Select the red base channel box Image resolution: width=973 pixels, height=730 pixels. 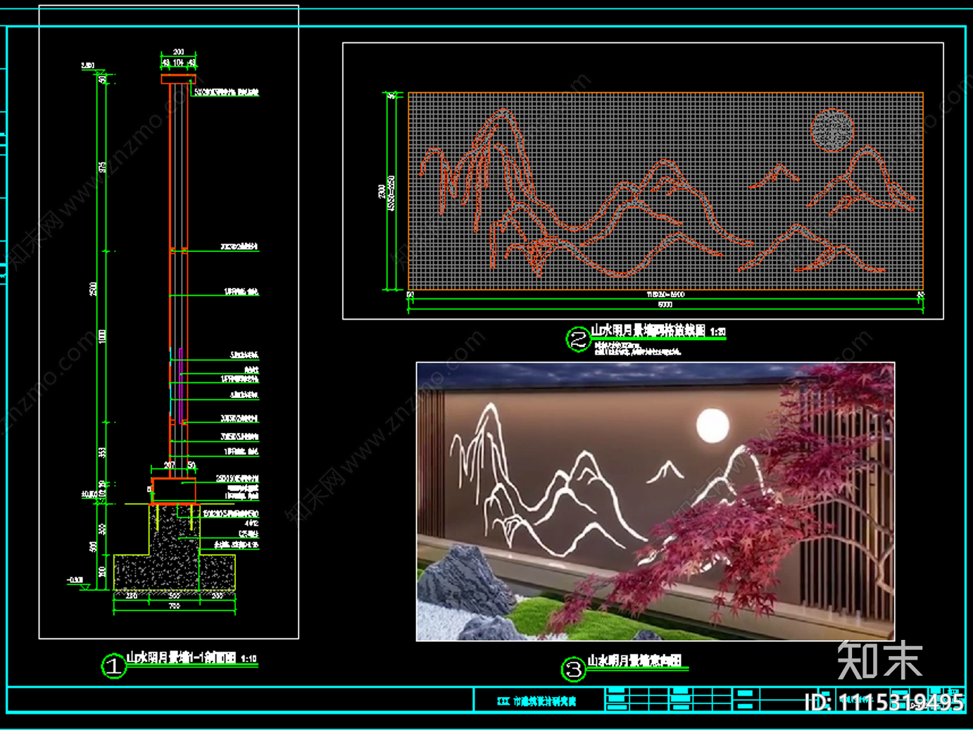point(174,490)
